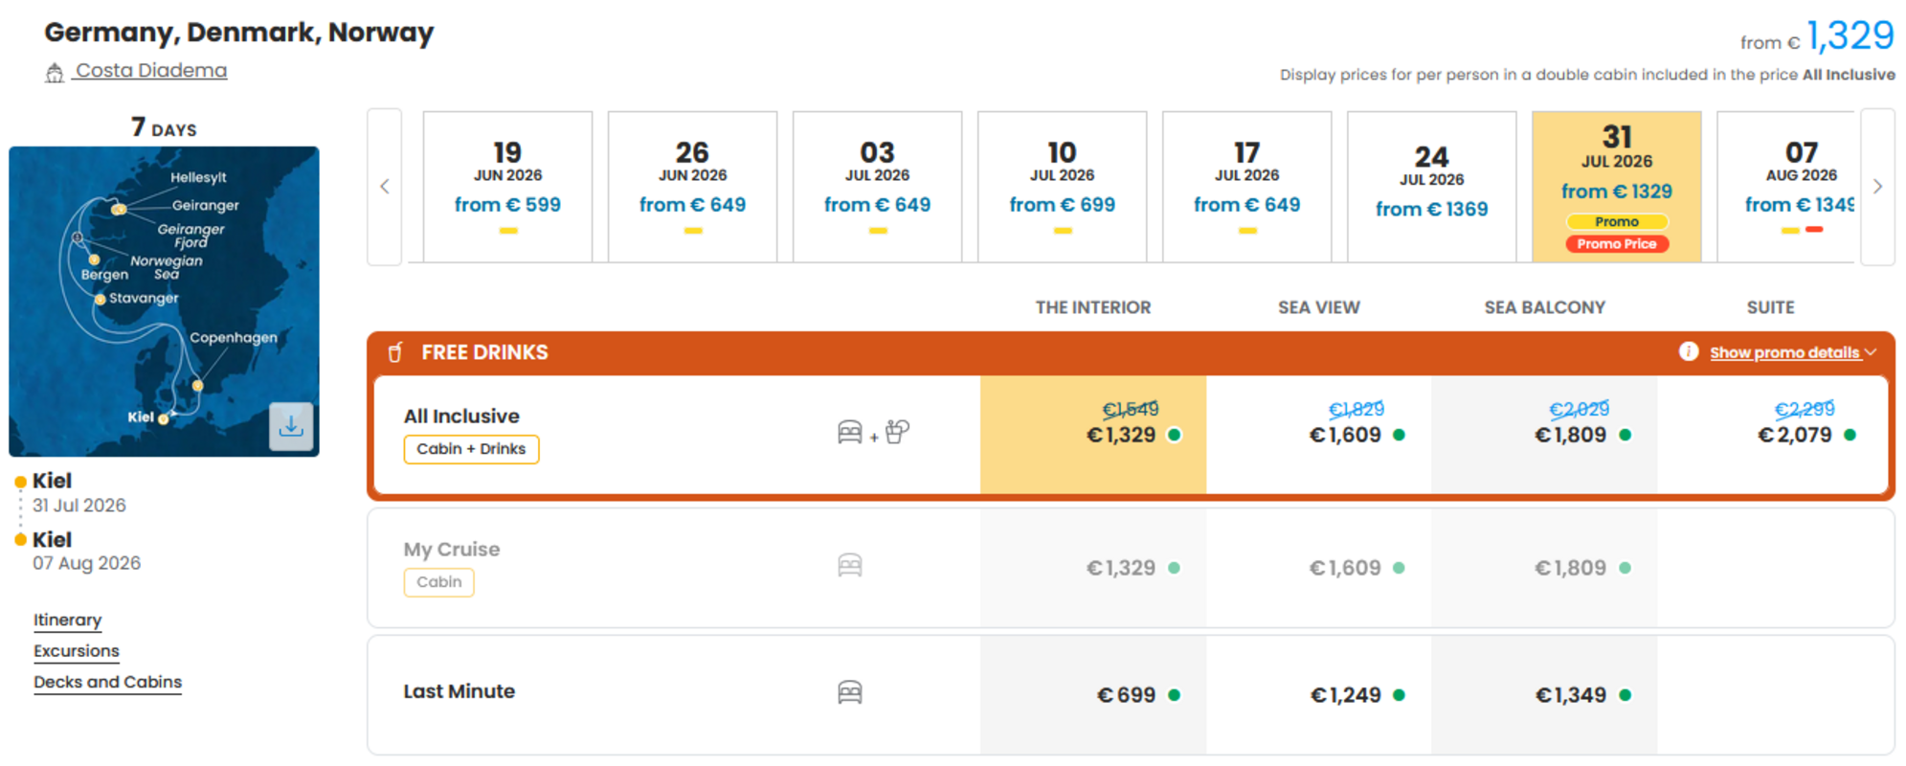Screen dimensions: 1906x766
Task: Click the 07 Aug 2026 Kiel arrival date
Action: (x=86, y=563)
